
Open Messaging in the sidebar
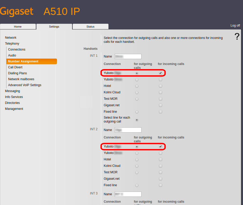12,91
